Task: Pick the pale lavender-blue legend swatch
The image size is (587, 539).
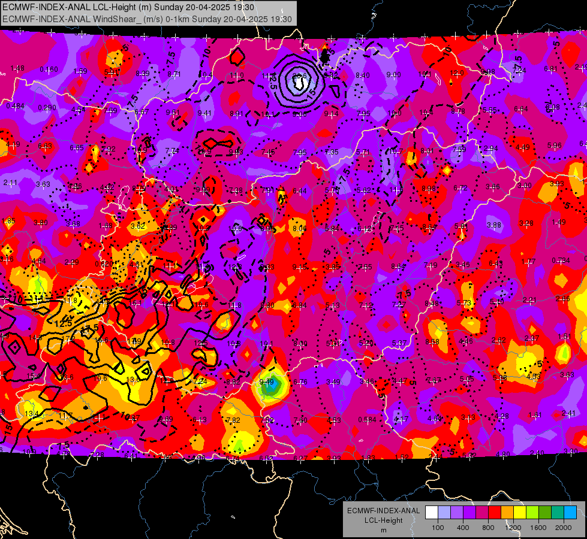Action: [444, 513]
